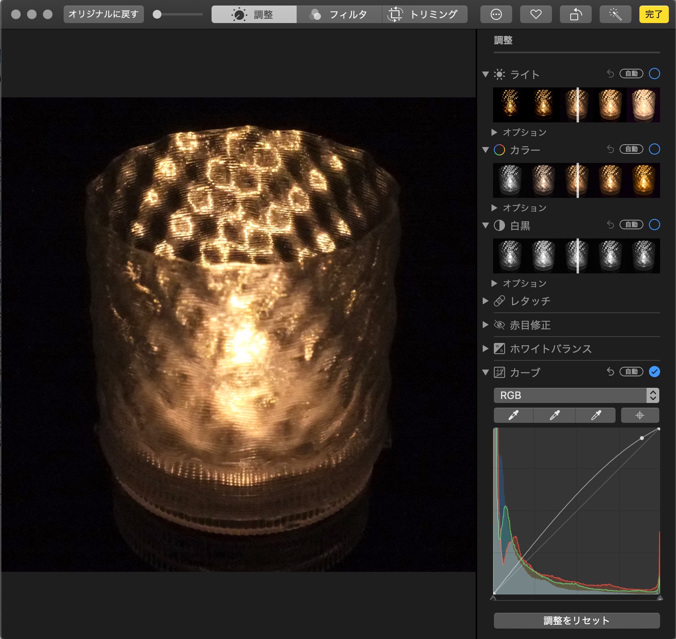Select the brightest ライト thumbnail preset

tap(643, 105)
